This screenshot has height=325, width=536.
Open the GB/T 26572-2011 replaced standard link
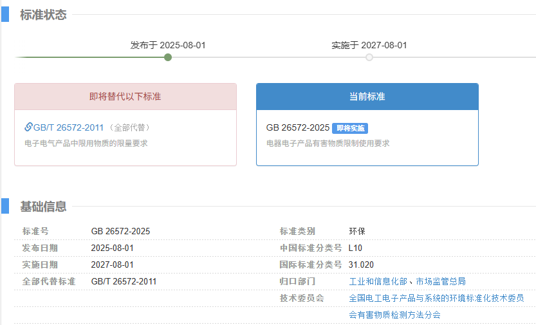pos(68,127)
